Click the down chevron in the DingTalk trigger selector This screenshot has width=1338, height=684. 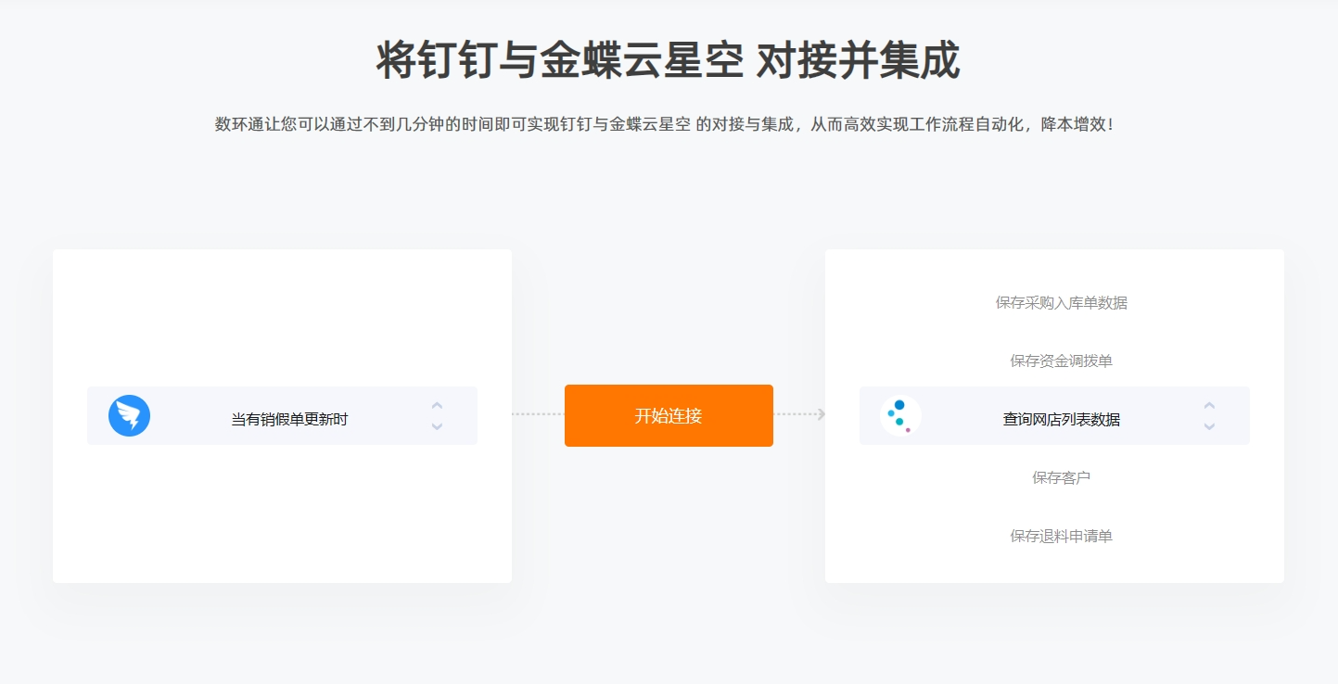[x=437, y=426]
